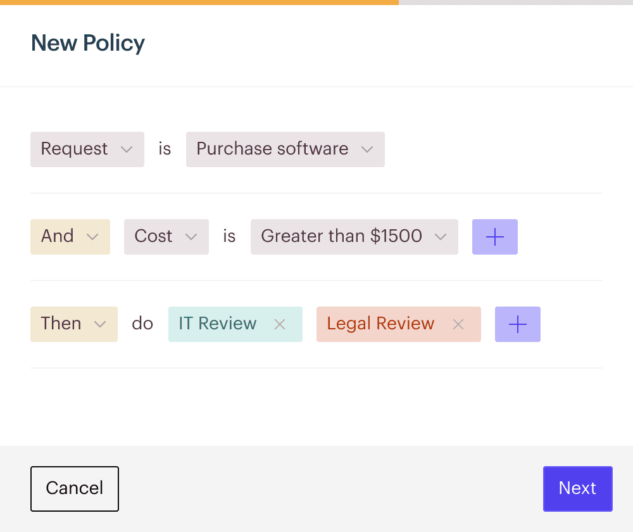The image size is (633, 532).
Task: Open the Then dropdown
Action: tap(74, 324)
